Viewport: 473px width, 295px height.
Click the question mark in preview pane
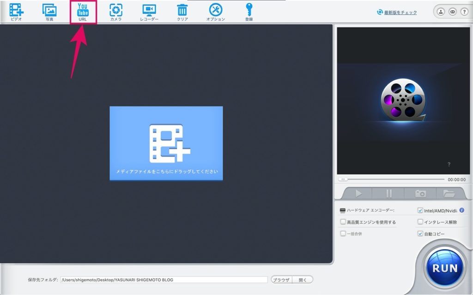[449, 165]
